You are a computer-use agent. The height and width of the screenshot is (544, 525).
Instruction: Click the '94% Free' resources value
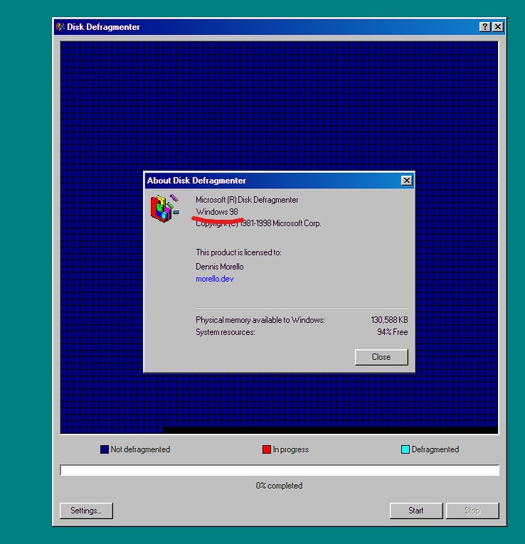click(393, 332)
